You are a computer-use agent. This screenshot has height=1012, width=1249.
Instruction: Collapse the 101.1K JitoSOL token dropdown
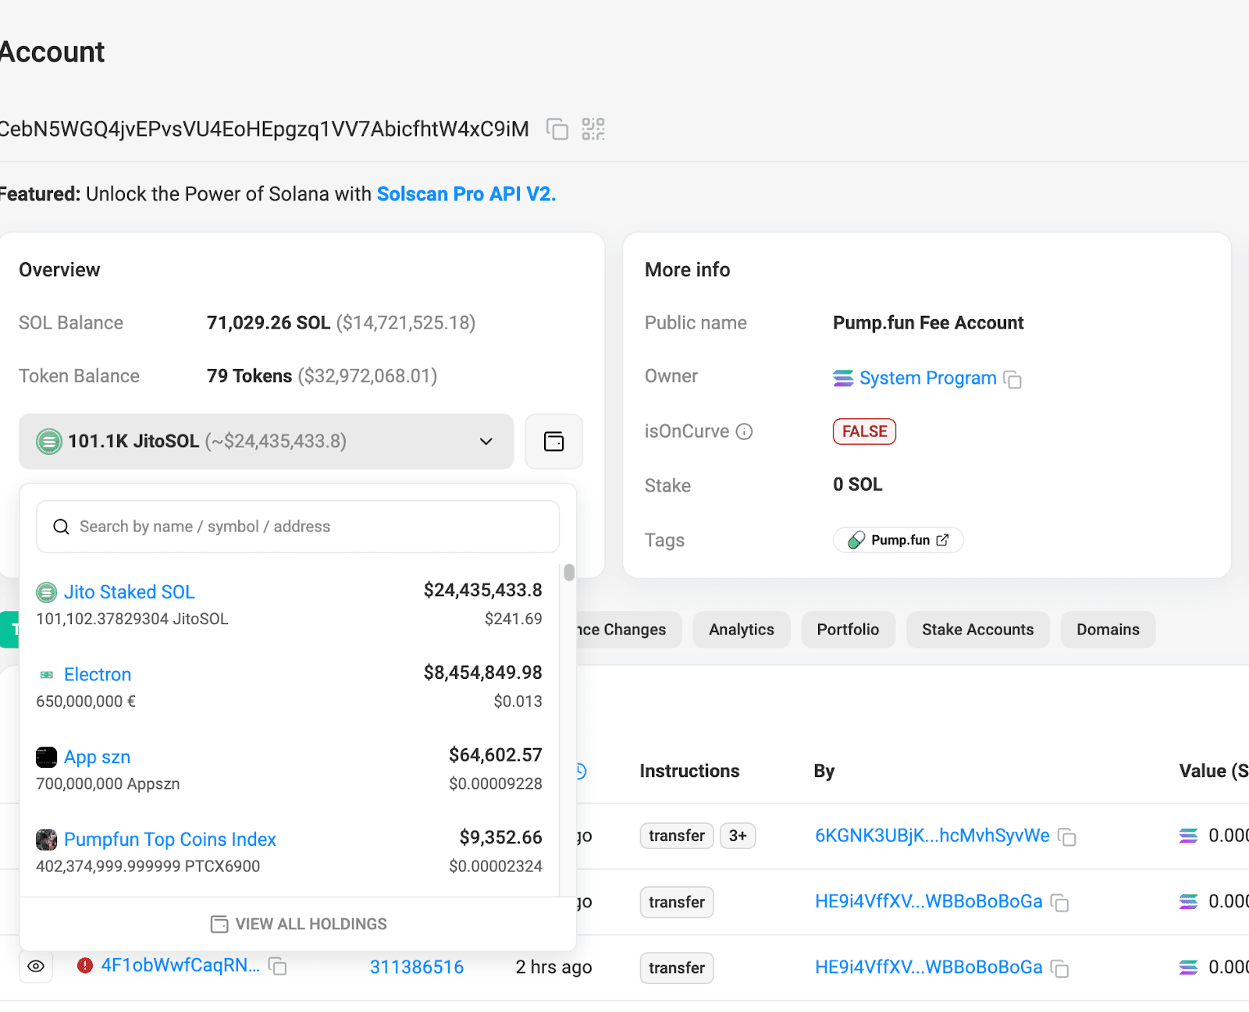pyautogui.click(x=266, y=442)
